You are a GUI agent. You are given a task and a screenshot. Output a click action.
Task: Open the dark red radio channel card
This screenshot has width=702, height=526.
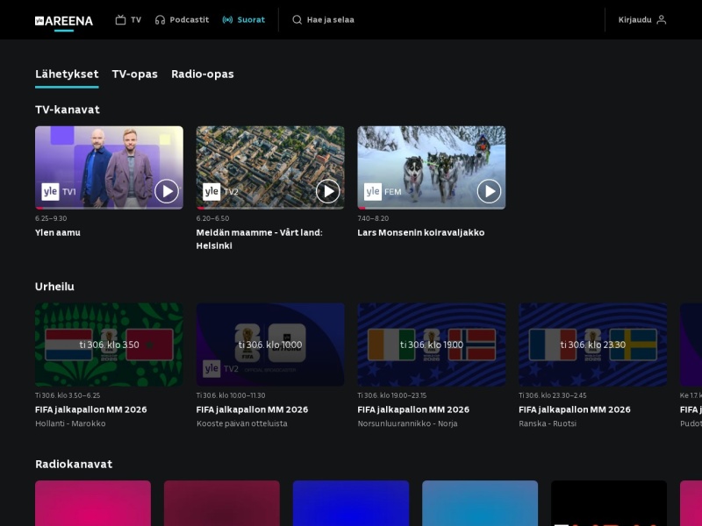[222, 503]
